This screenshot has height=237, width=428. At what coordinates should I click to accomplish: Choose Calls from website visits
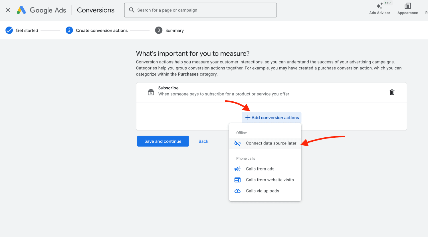265,180
